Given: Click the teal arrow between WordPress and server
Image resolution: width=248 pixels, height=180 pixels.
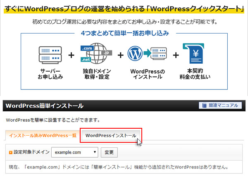Looking at the screenshot, I should click(147, 53).
